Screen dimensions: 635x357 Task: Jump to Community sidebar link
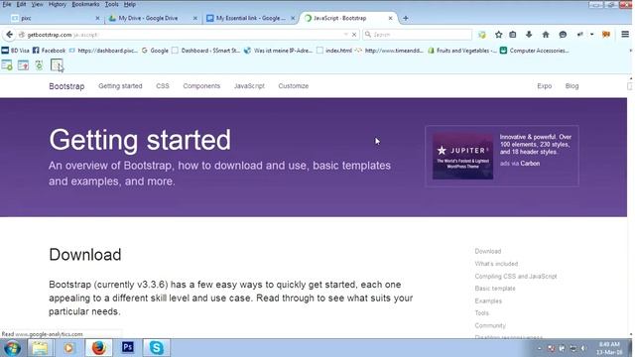coord(490,326)
